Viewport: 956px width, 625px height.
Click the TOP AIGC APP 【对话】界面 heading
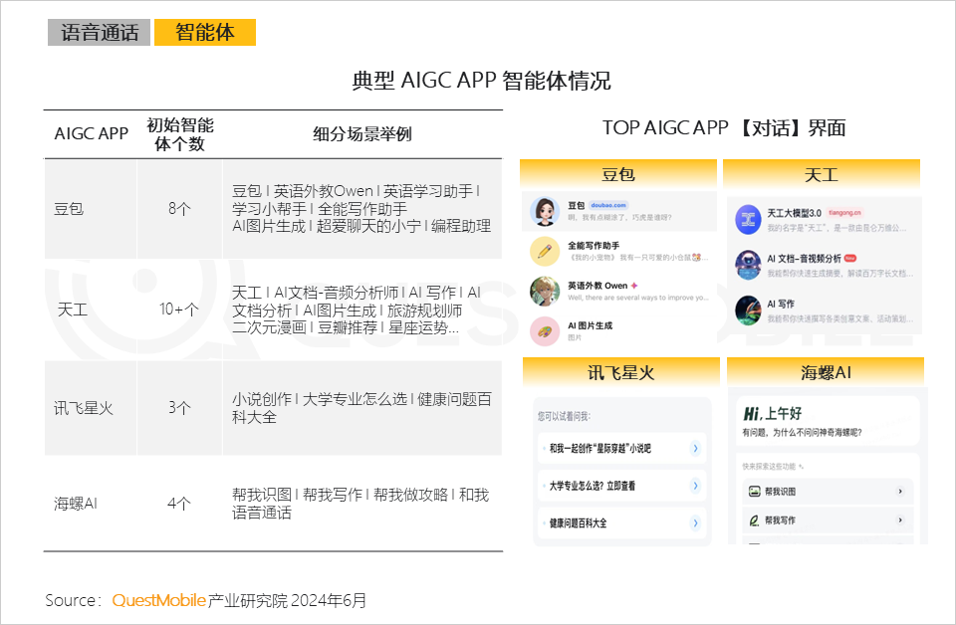point(724,128)
